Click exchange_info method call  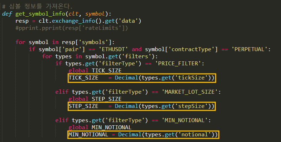pyautogui.click(x=74, y=21)
